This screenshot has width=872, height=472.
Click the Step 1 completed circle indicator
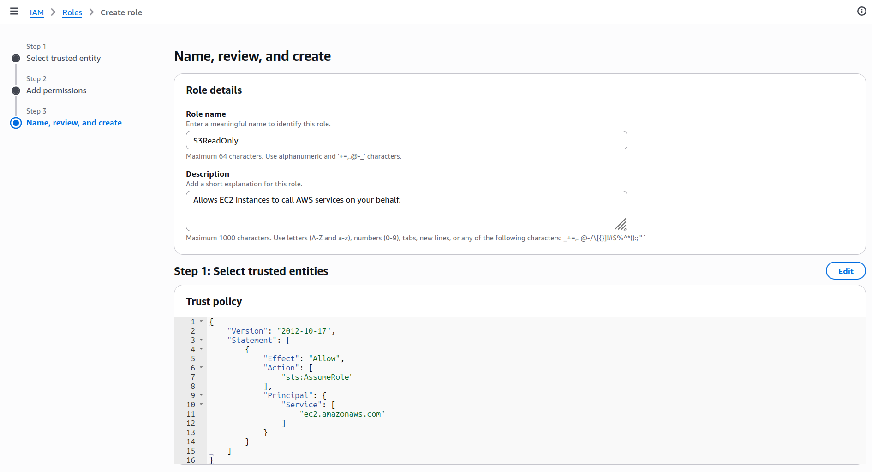(x=16, y=59)
